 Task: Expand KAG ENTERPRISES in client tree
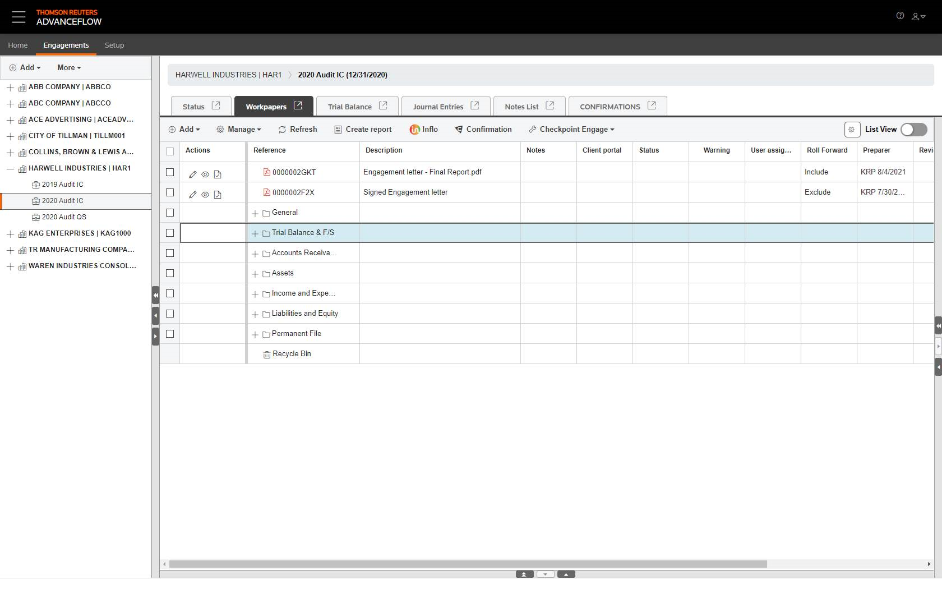click(10, 234)
